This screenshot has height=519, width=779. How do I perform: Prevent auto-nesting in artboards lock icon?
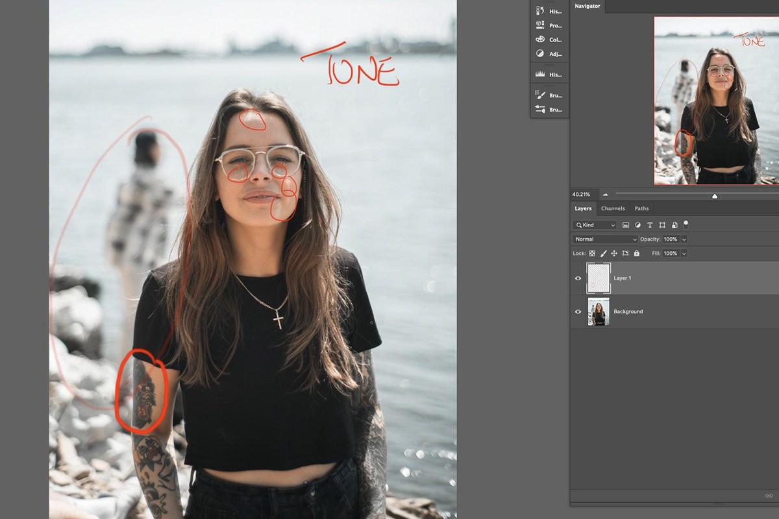tap(625, 254)
